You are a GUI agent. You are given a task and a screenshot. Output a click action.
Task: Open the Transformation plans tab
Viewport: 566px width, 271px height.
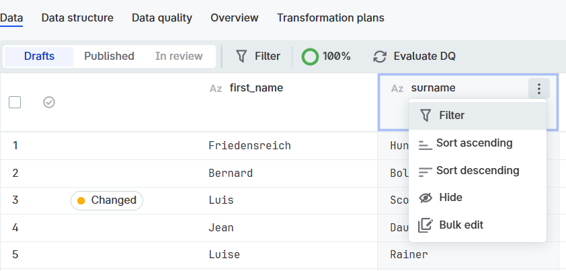click(x=331, y=17)
